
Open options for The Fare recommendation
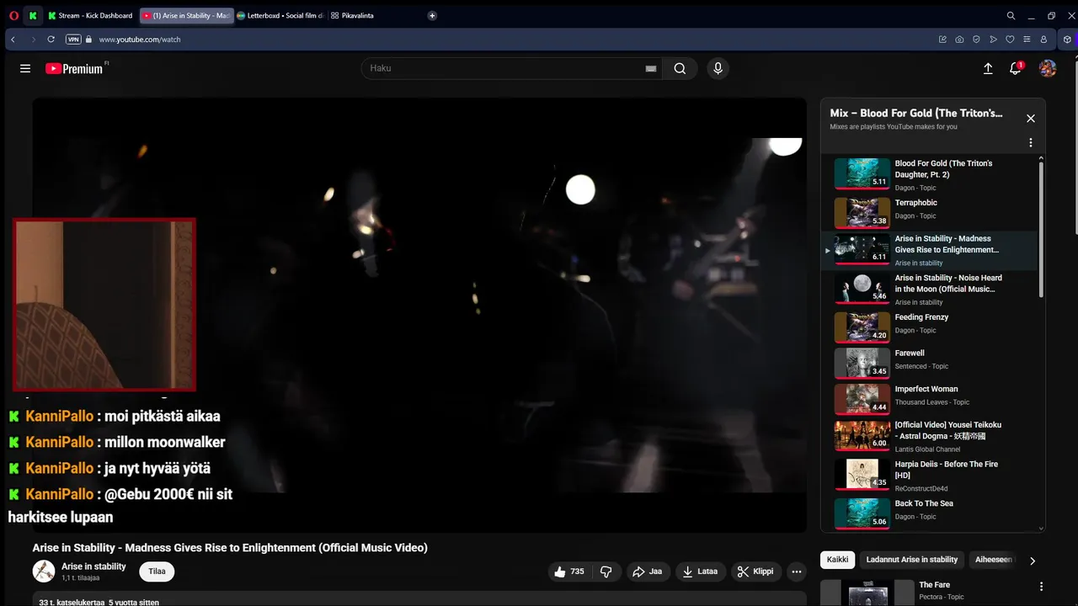(1041, 587)
